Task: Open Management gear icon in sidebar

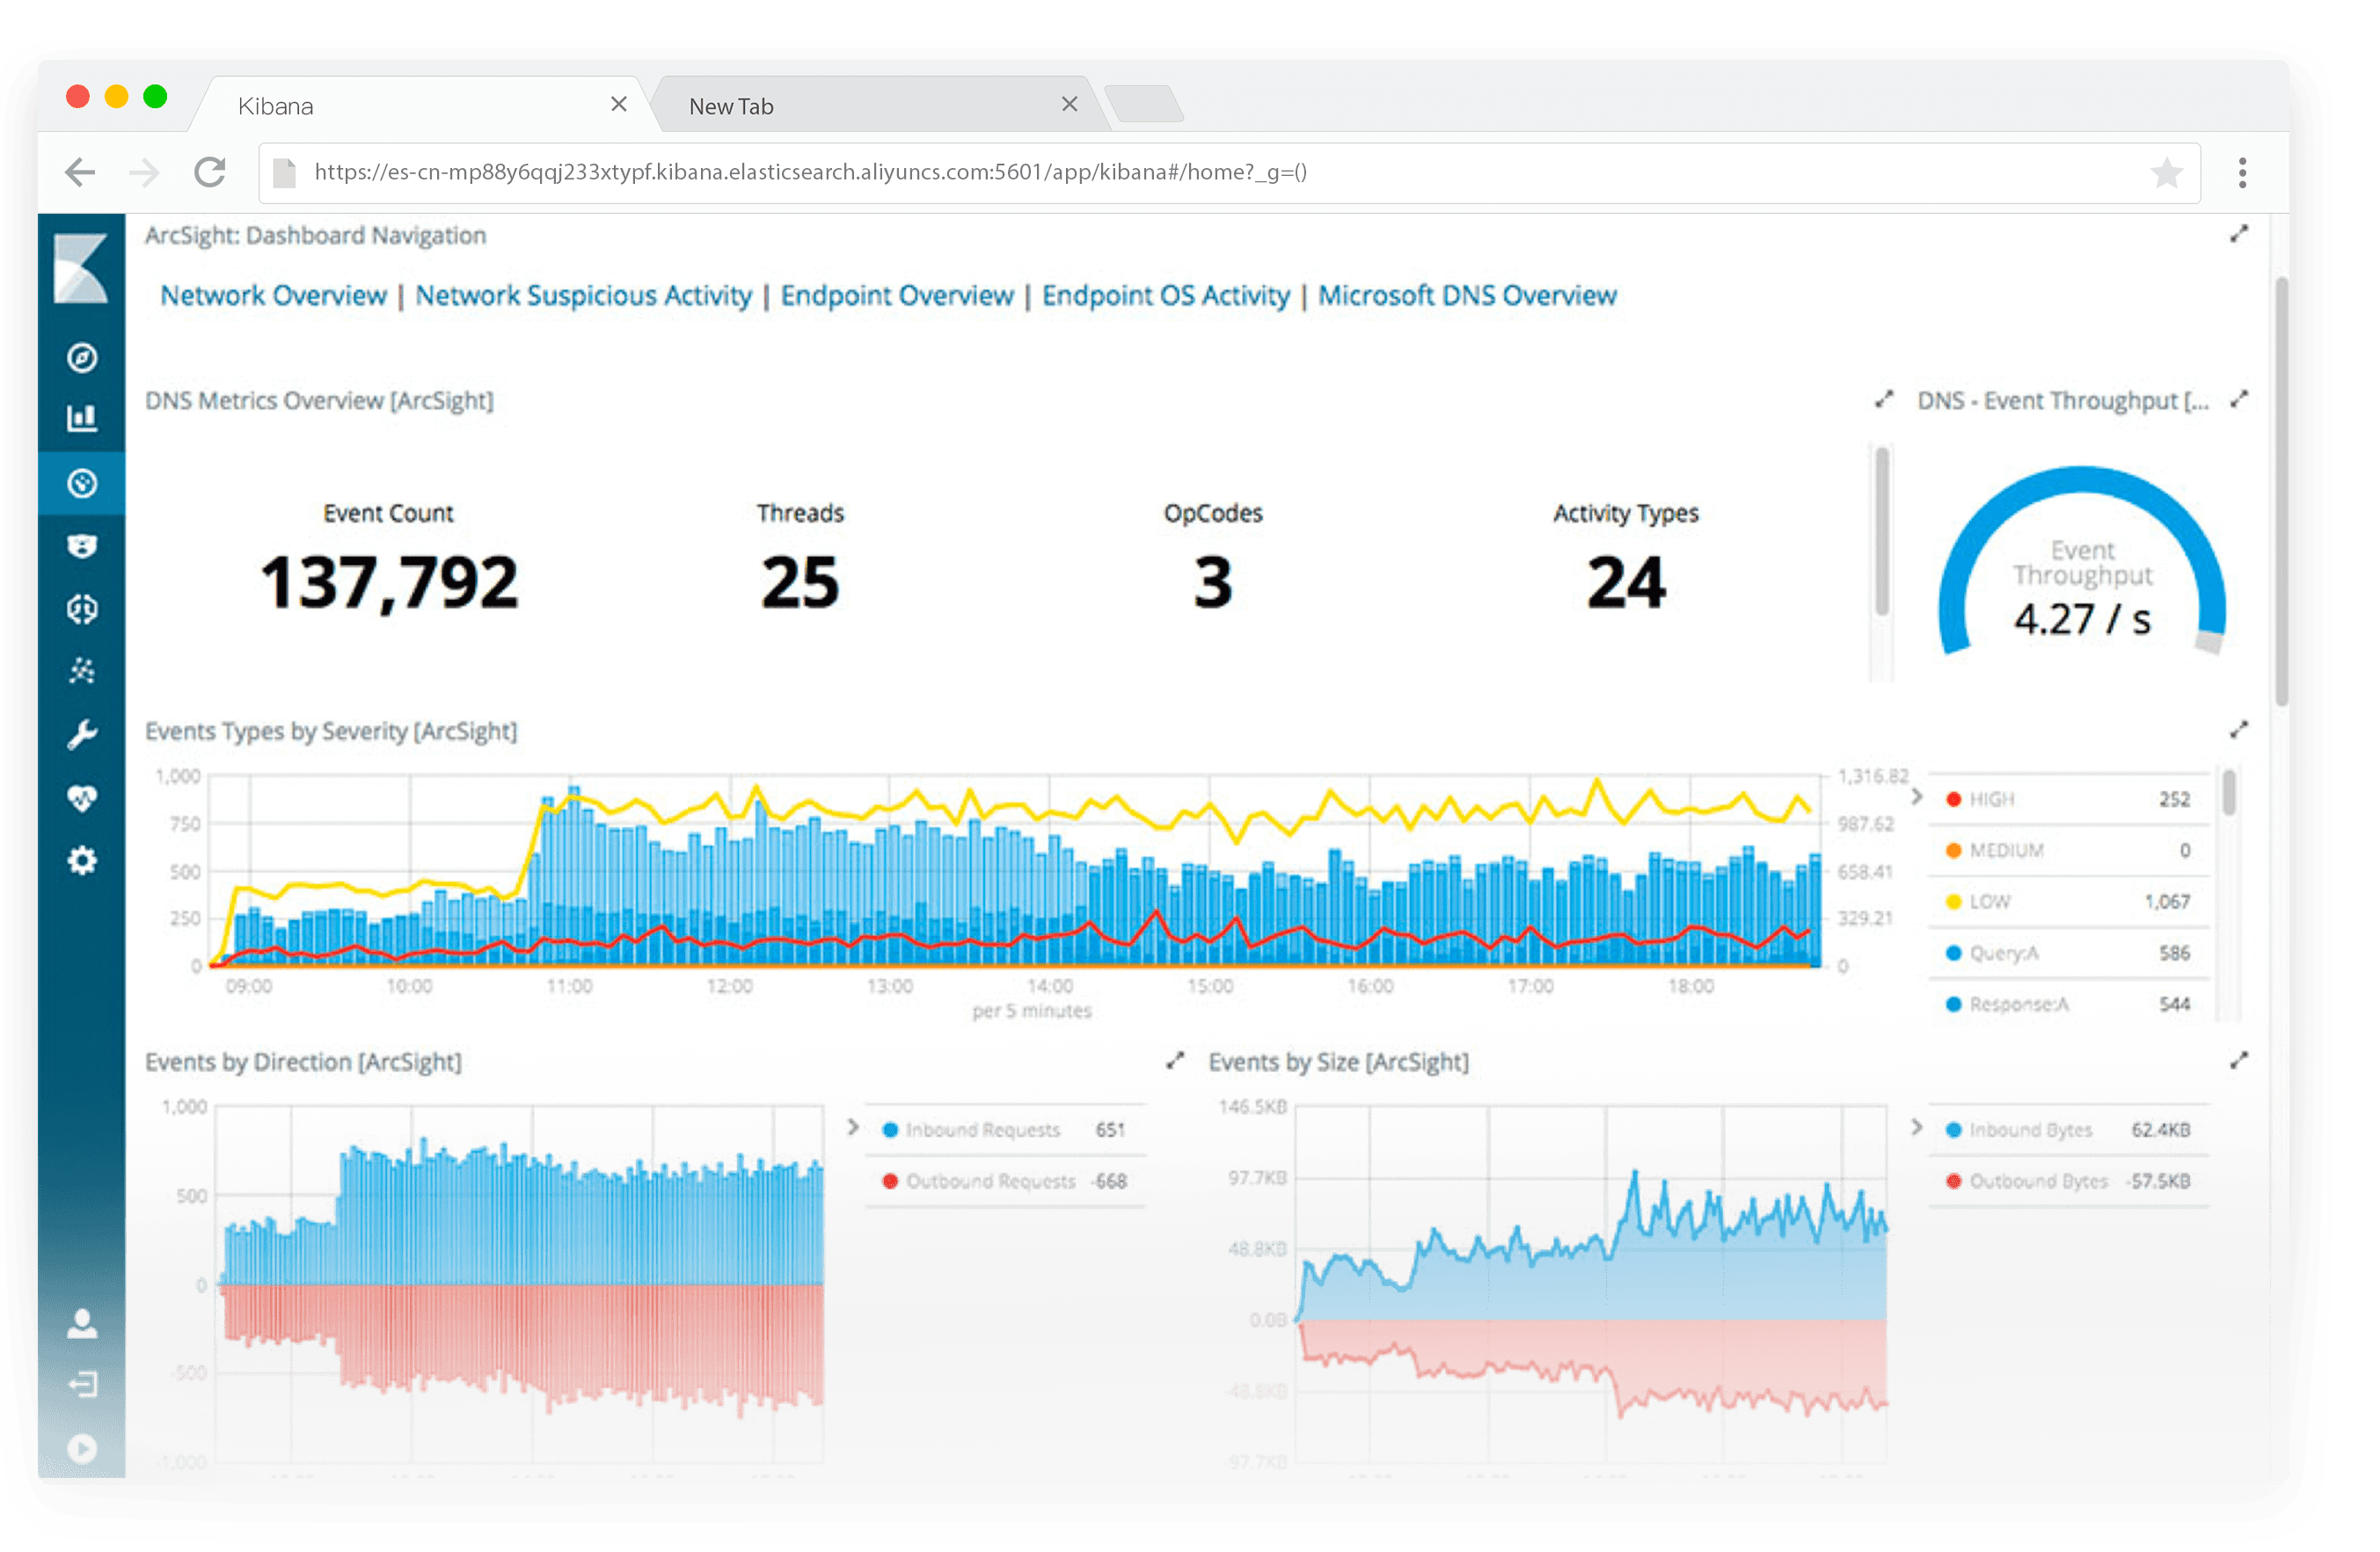Action: click(82, 860)
